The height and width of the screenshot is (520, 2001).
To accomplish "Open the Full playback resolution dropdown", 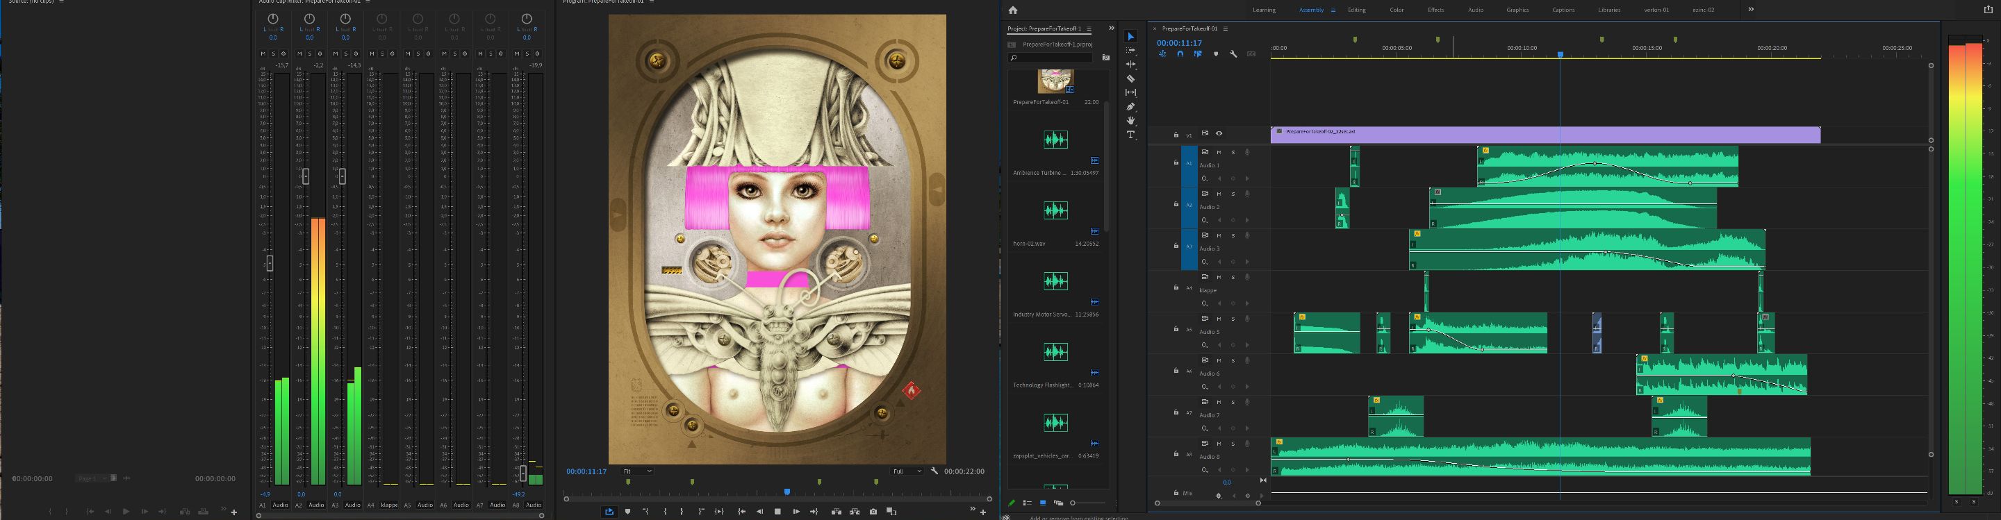I will pos(907,471).
